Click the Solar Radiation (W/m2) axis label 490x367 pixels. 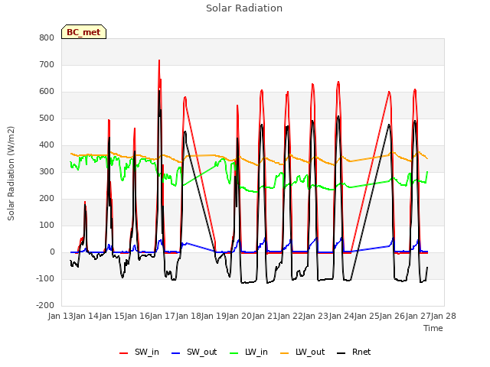point(11,174)
